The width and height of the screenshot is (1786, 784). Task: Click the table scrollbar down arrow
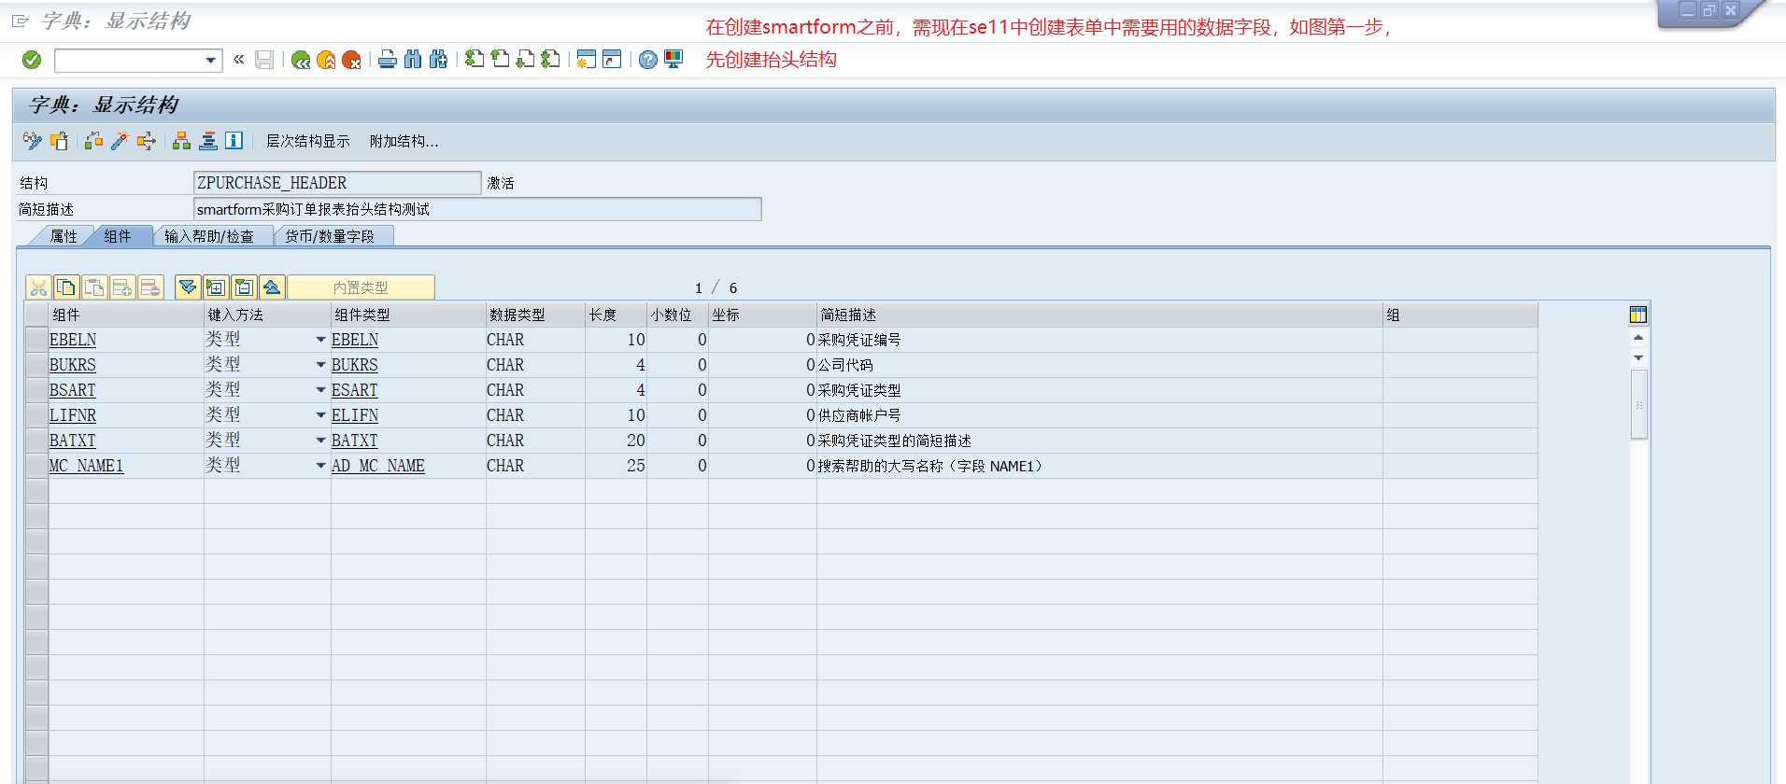click(x=1638, y=357)
